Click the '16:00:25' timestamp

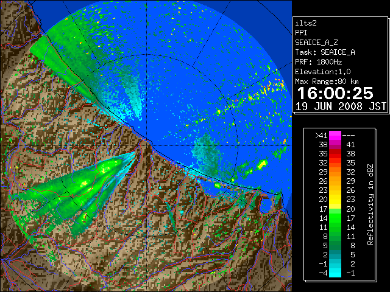(x=335, y=93)
